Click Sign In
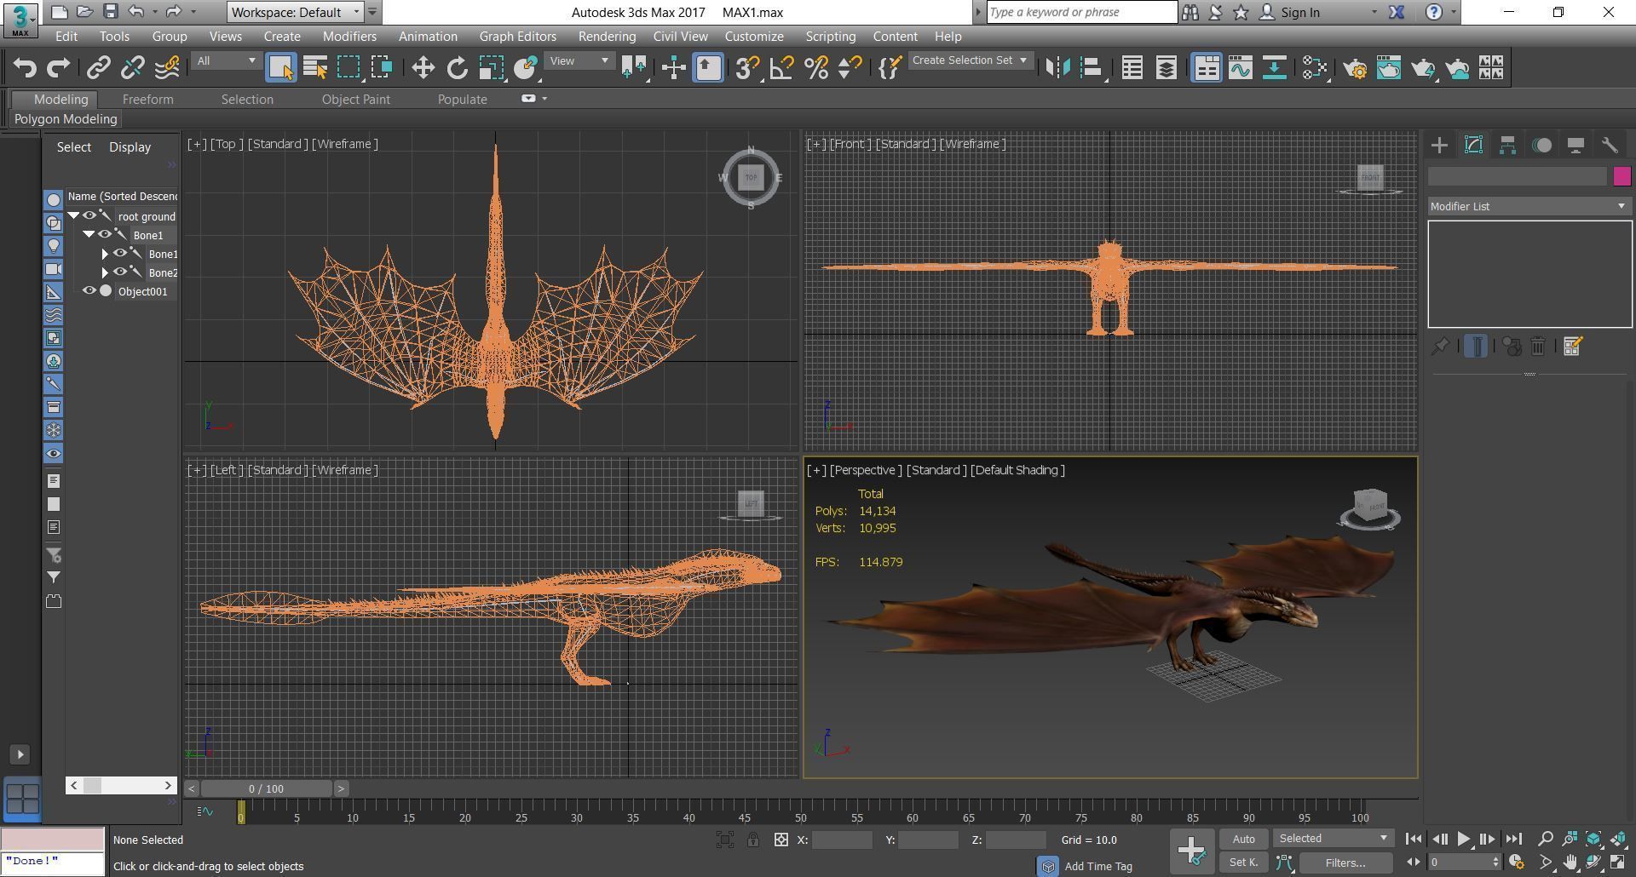Image resolution: width=1636 pixels, height=877 pixels. pos(1299,12)
